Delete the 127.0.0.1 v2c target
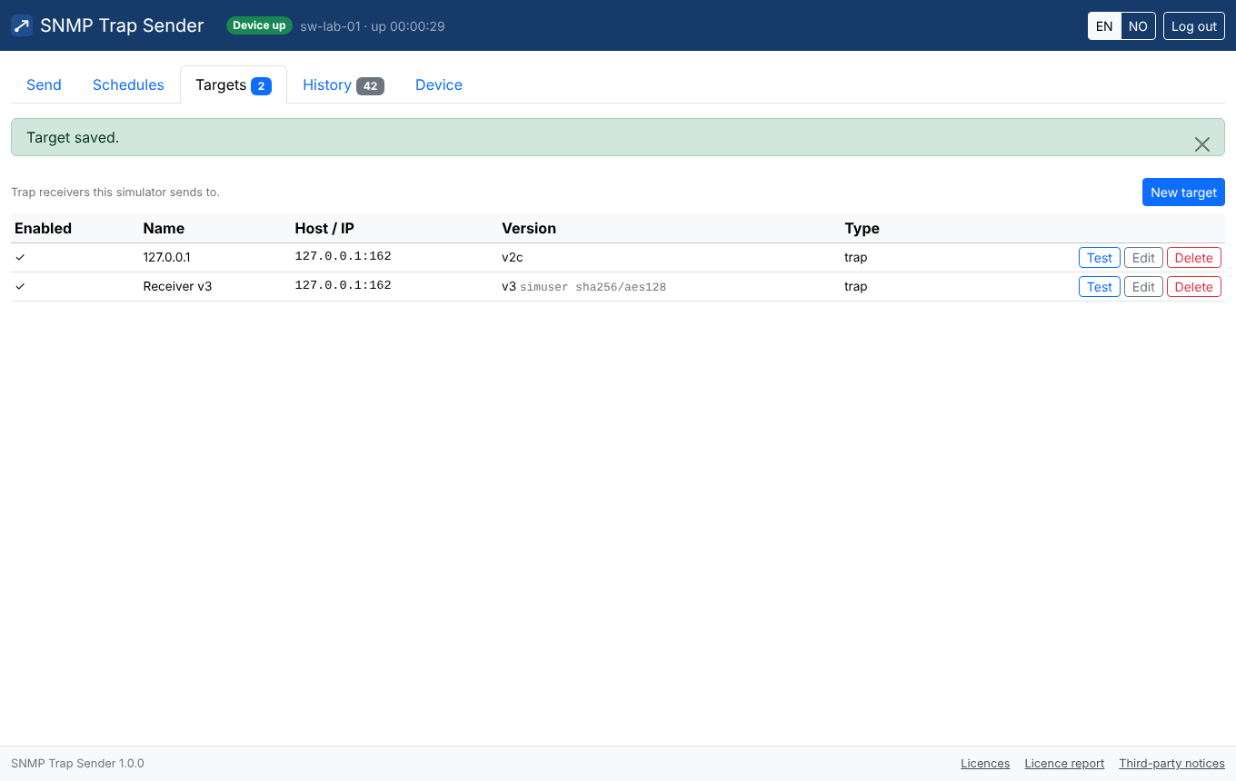Viewport: 1236px width, 781px height. click(x=1194, y=258)
